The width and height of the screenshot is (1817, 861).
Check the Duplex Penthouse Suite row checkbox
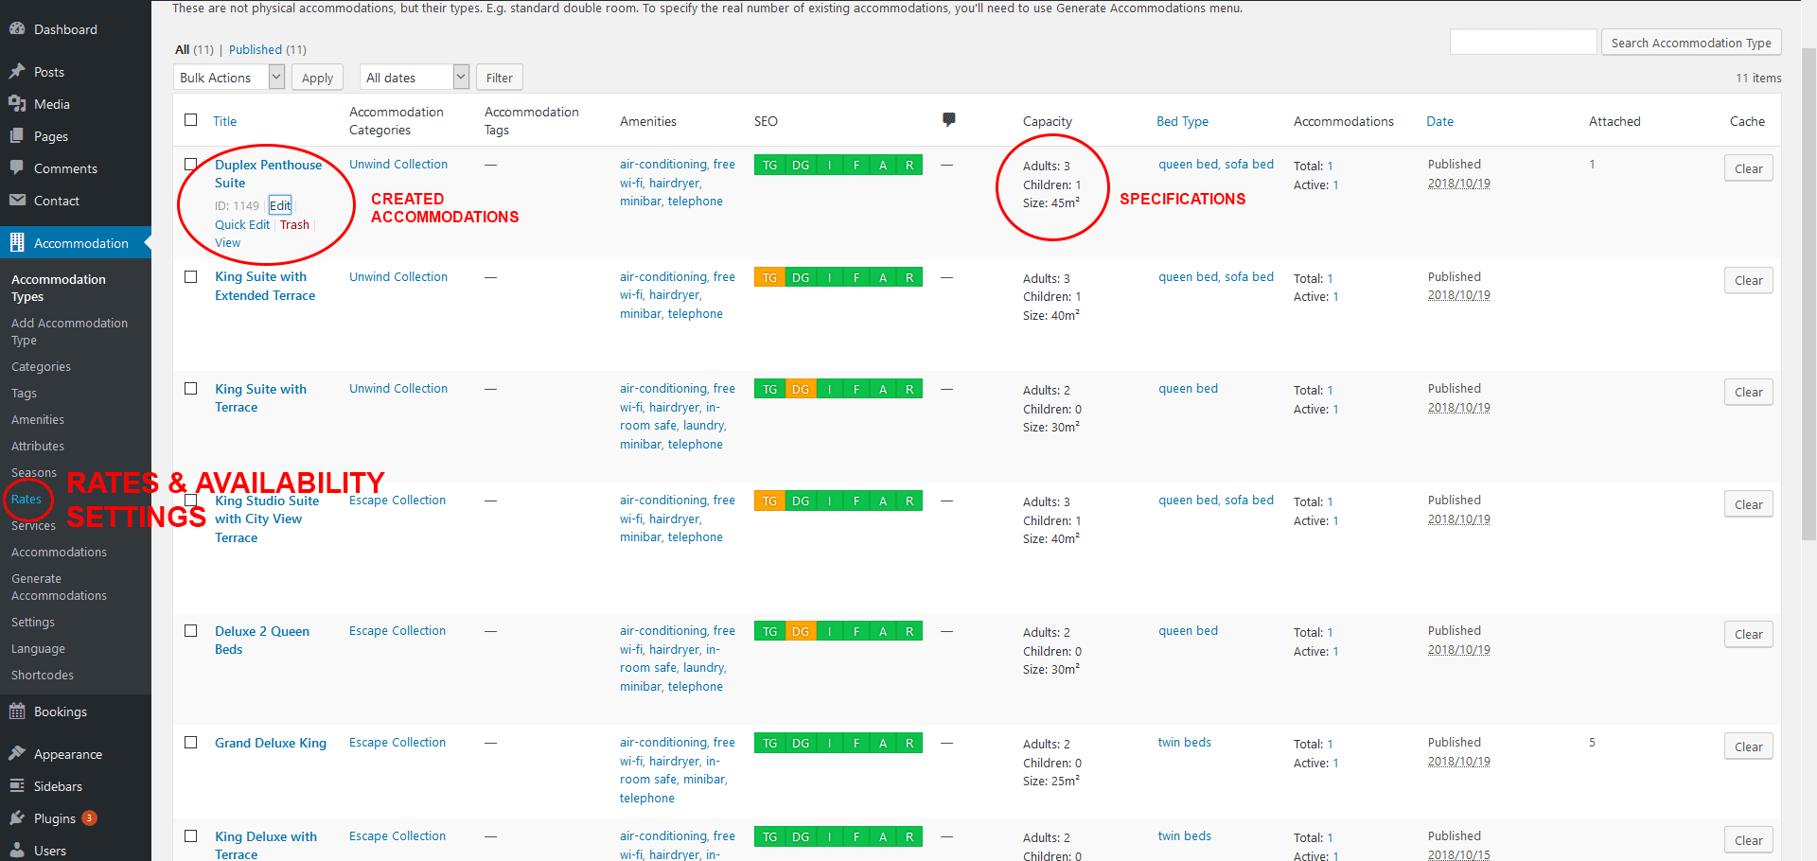pos(191,164)
